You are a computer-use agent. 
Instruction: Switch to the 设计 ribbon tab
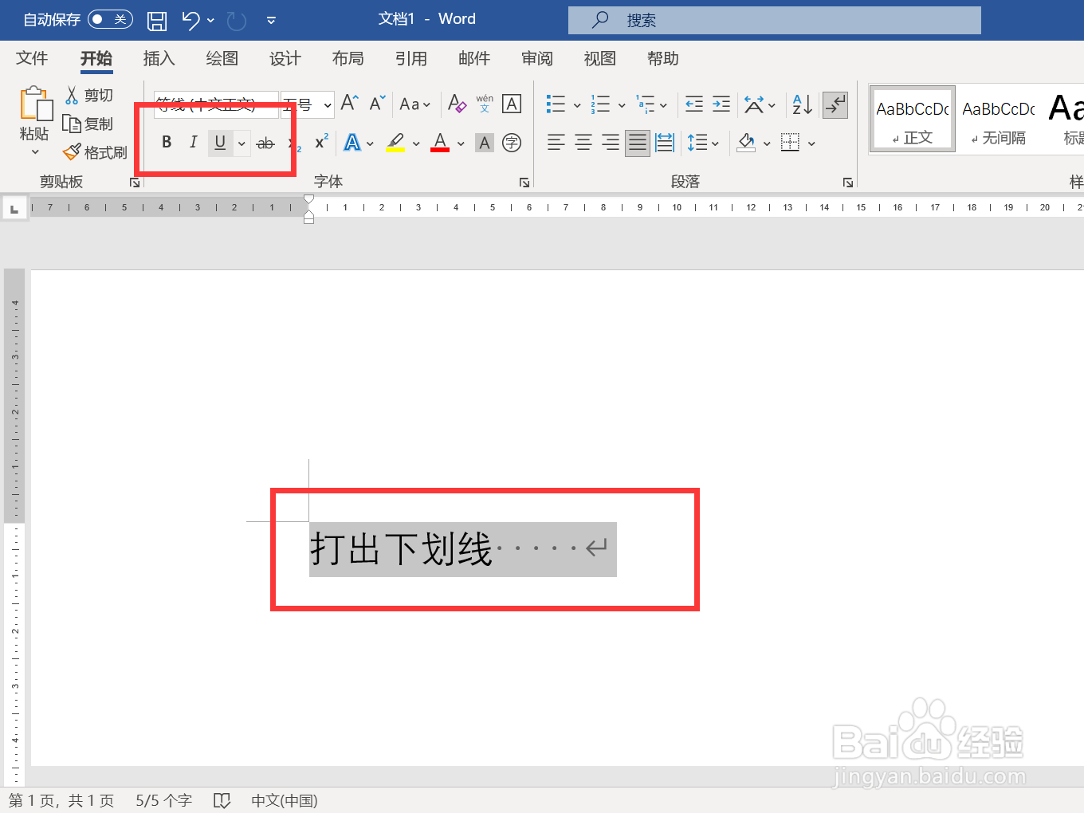pos(285,58)
